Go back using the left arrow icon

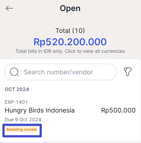point(9,8)
